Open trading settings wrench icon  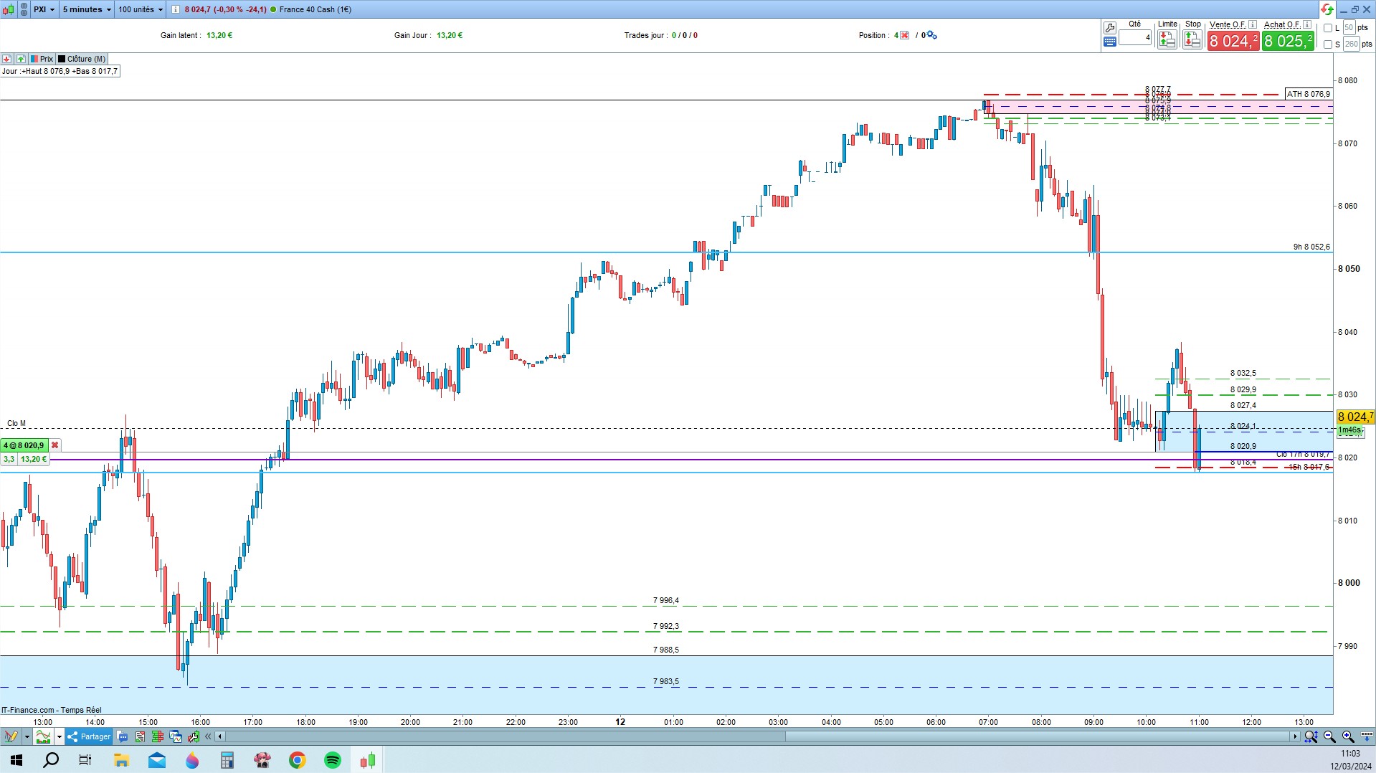click(1110, 27)
